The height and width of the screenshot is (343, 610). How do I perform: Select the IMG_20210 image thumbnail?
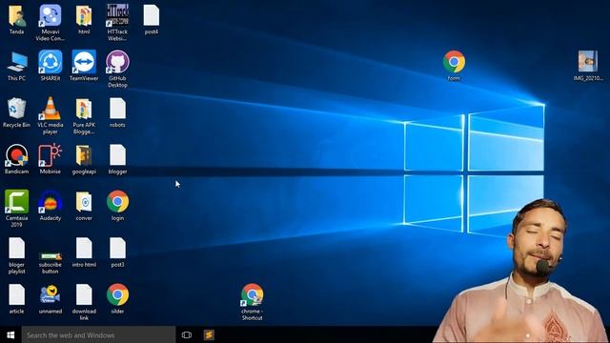(588, 61)
